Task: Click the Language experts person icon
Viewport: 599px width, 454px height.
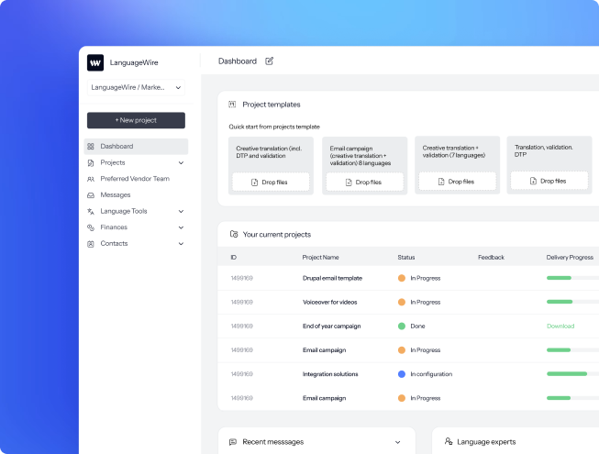Action: [449, 441]
